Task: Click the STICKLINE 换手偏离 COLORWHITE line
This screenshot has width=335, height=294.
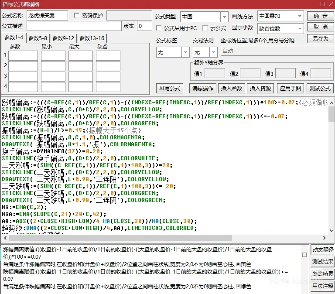Action: (x=80, y=158)
